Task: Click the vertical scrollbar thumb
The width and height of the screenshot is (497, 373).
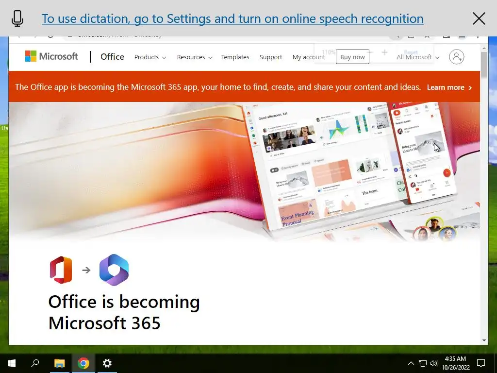Action: (484, 65)
